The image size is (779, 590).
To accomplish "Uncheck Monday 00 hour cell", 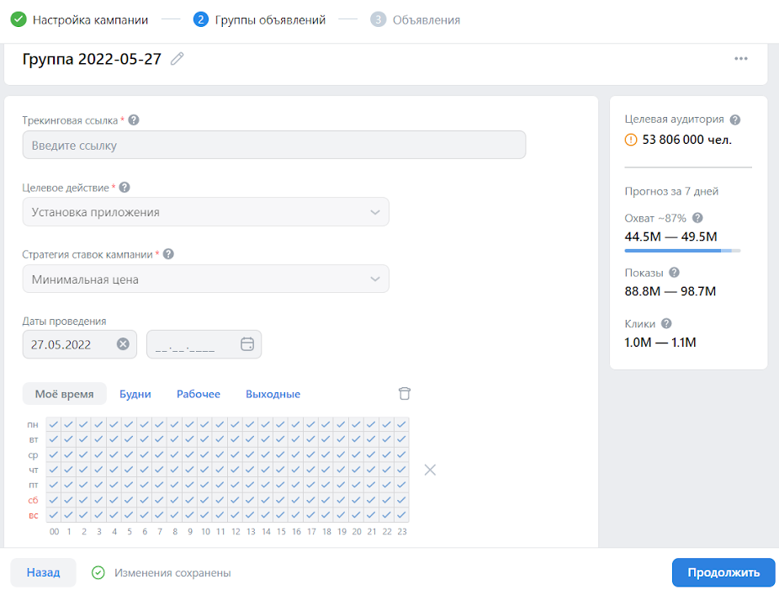I will pyautogui.click(x=54, y=424).
